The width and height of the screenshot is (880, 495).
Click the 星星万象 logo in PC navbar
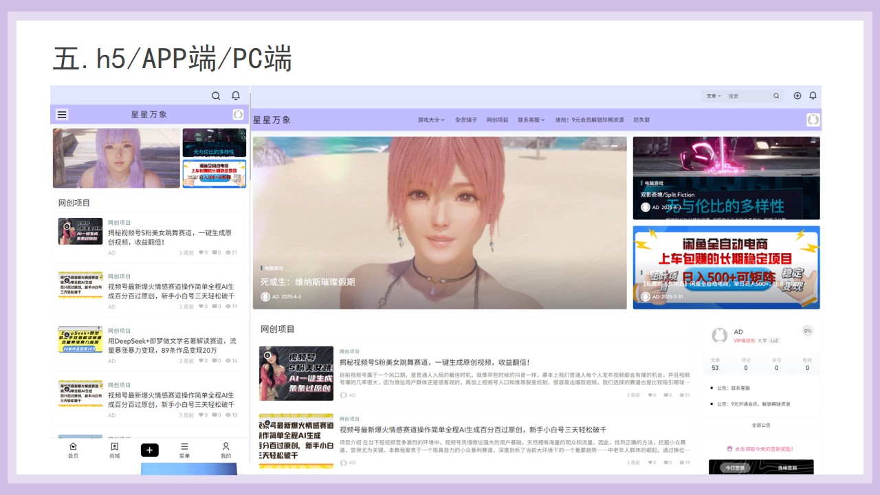tap(272, 120)
